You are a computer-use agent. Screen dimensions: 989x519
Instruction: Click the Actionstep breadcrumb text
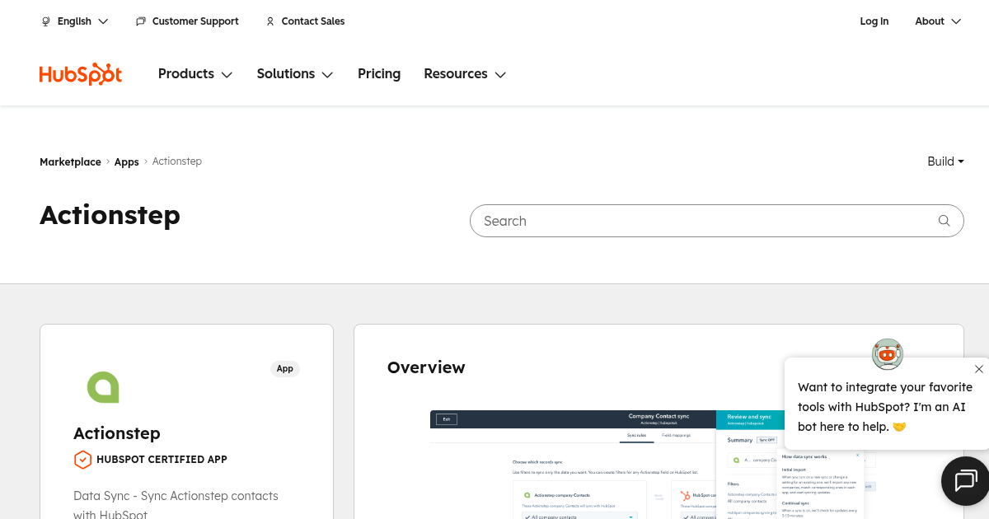(177, 161)
